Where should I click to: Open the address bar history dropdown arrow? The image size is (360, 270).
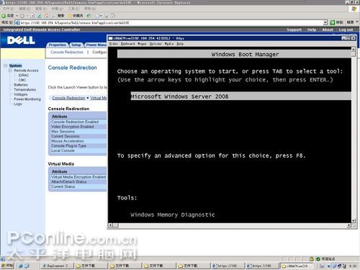point(325,22)
